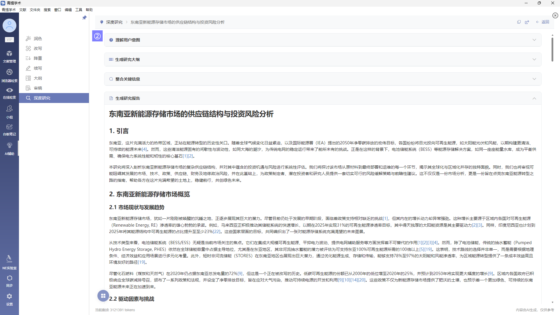Open 浏览器检索 sidebar icon

click(9, 75)
